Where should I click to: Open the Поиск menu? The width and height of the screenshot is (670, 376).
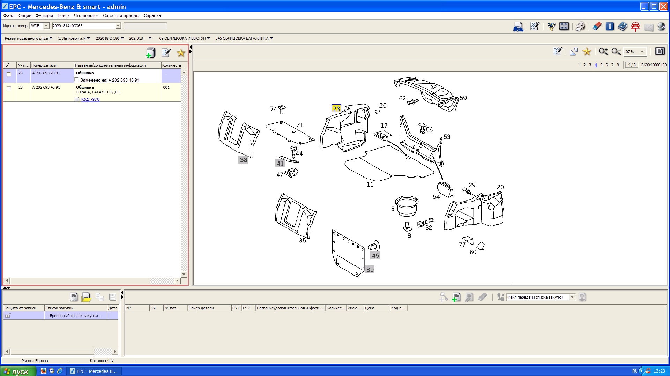click(x=64, y=16)
